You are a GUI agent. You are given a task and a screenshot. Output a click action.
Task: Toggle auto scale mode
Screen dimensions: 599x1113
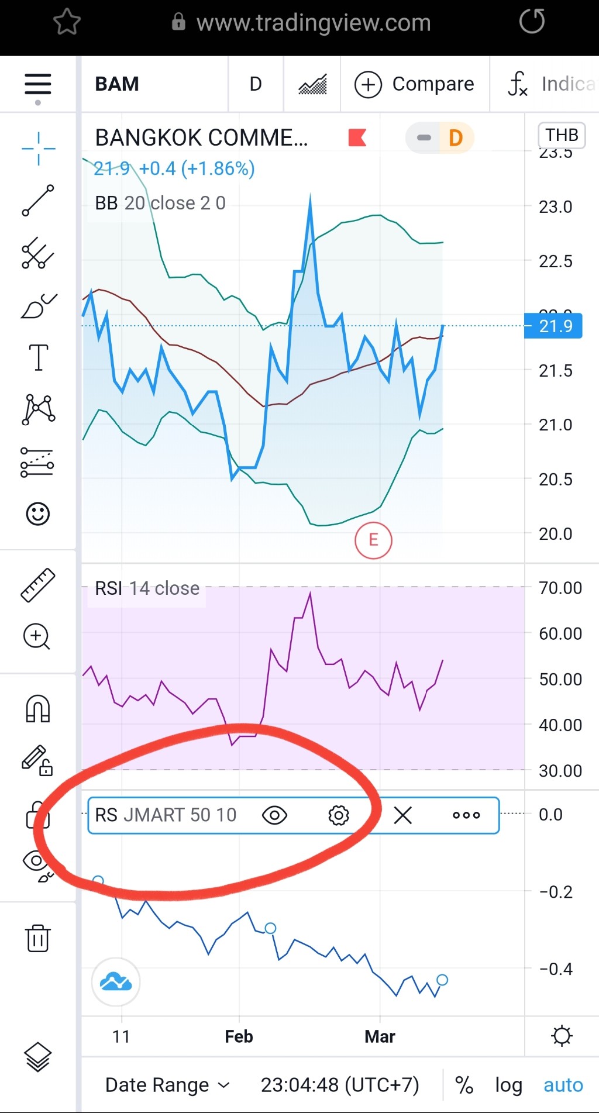[563, 1085]
